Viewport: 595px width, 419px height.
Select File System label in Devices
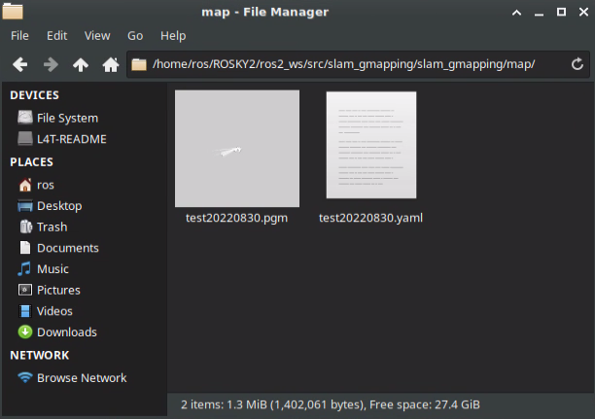pyautogui.click(x=67, y=118)
